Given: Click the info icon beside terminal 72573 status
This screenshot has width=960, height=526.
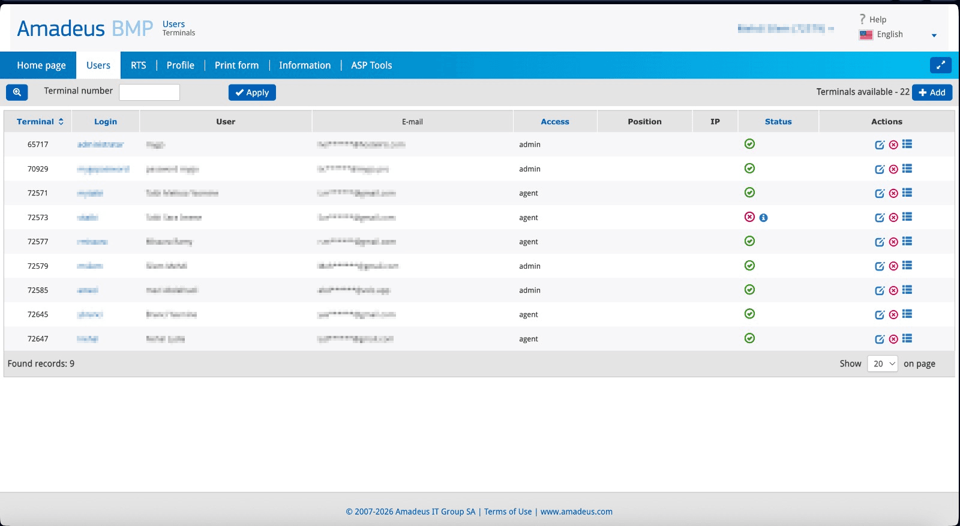Looking at the screenshot, I should click(763, 218).
